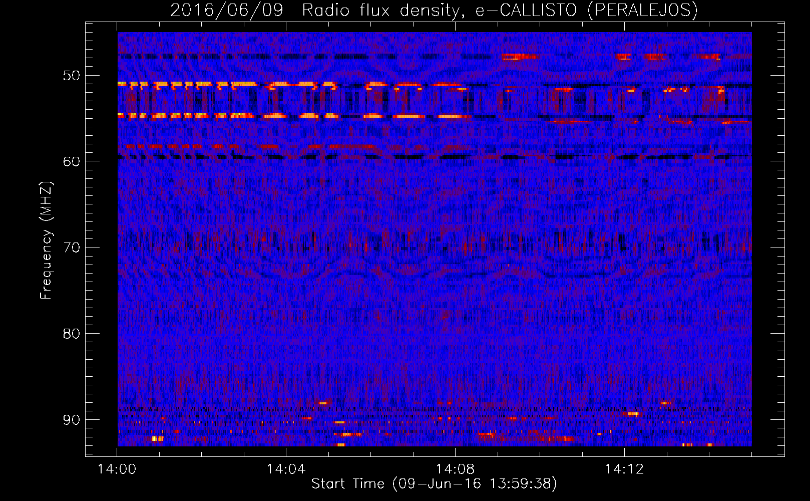Click the '14:00' time tick label
810x501 pixels.
(117, 469)
